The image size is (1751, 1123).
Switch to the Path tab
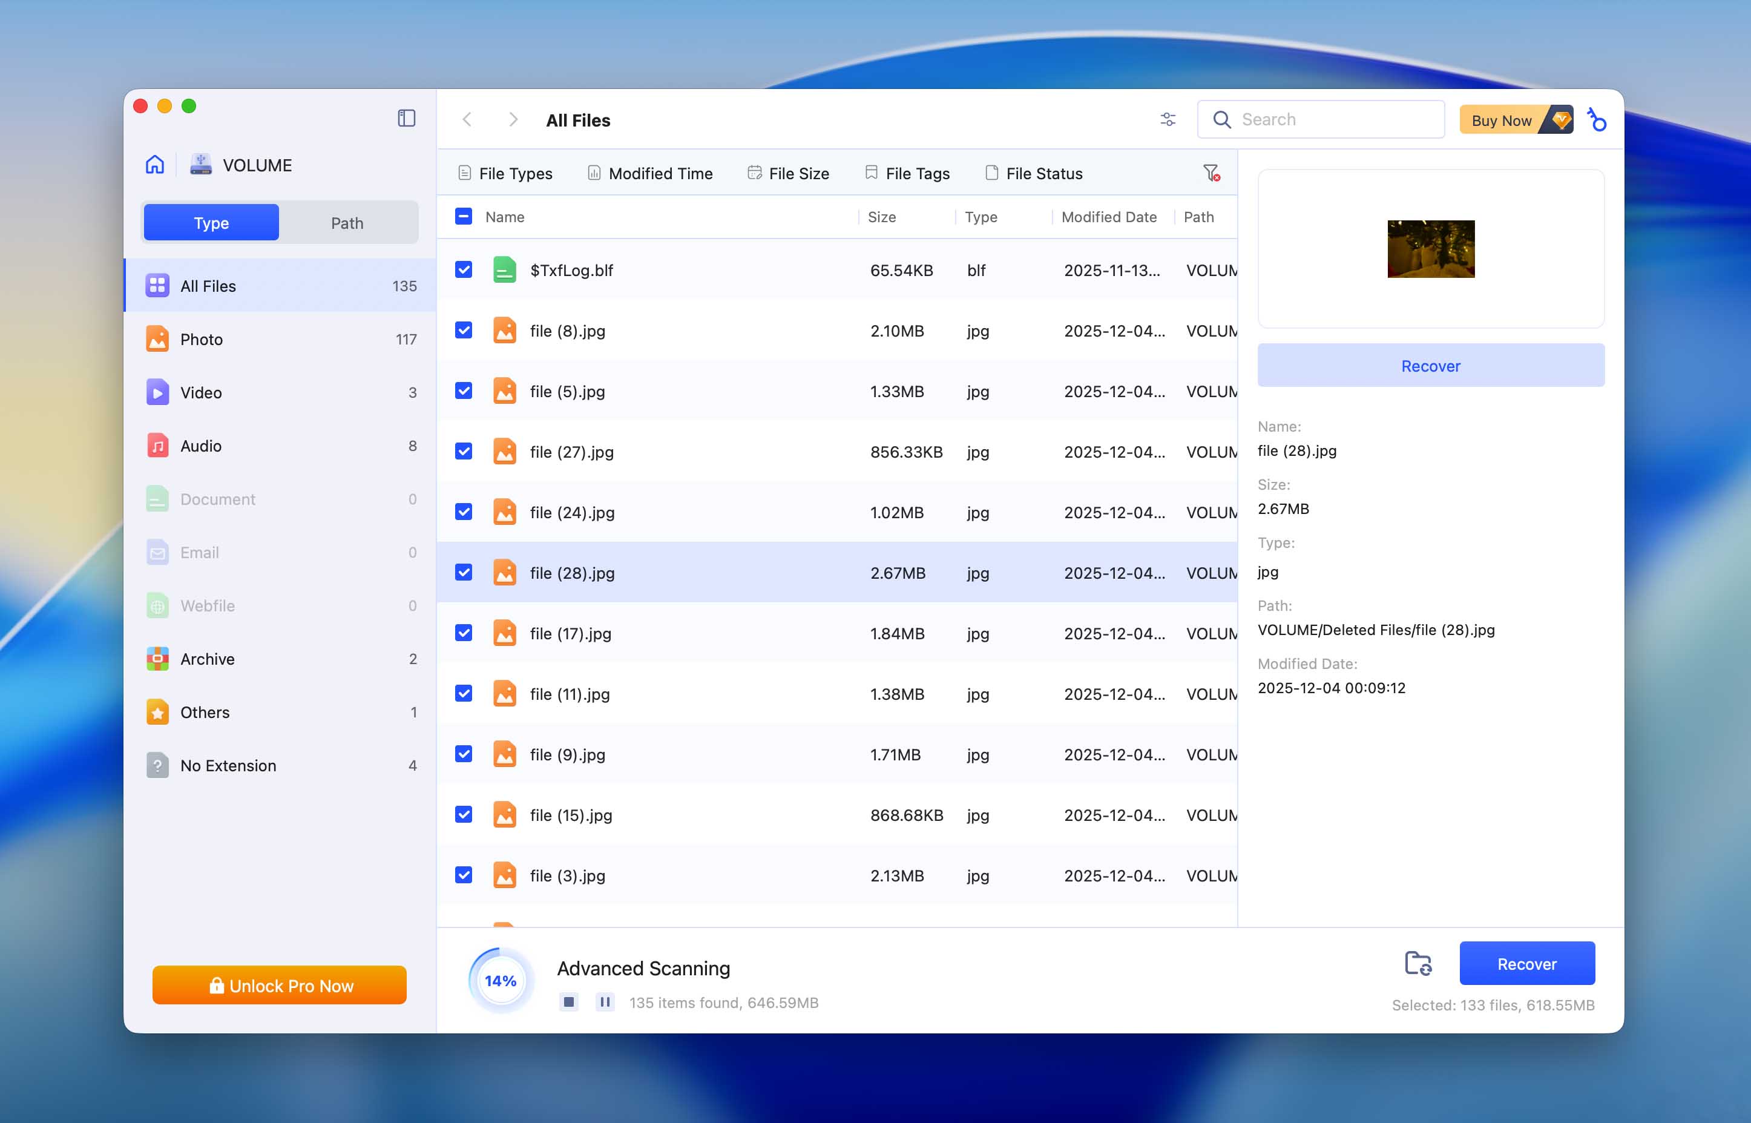[x=347, y=222]
